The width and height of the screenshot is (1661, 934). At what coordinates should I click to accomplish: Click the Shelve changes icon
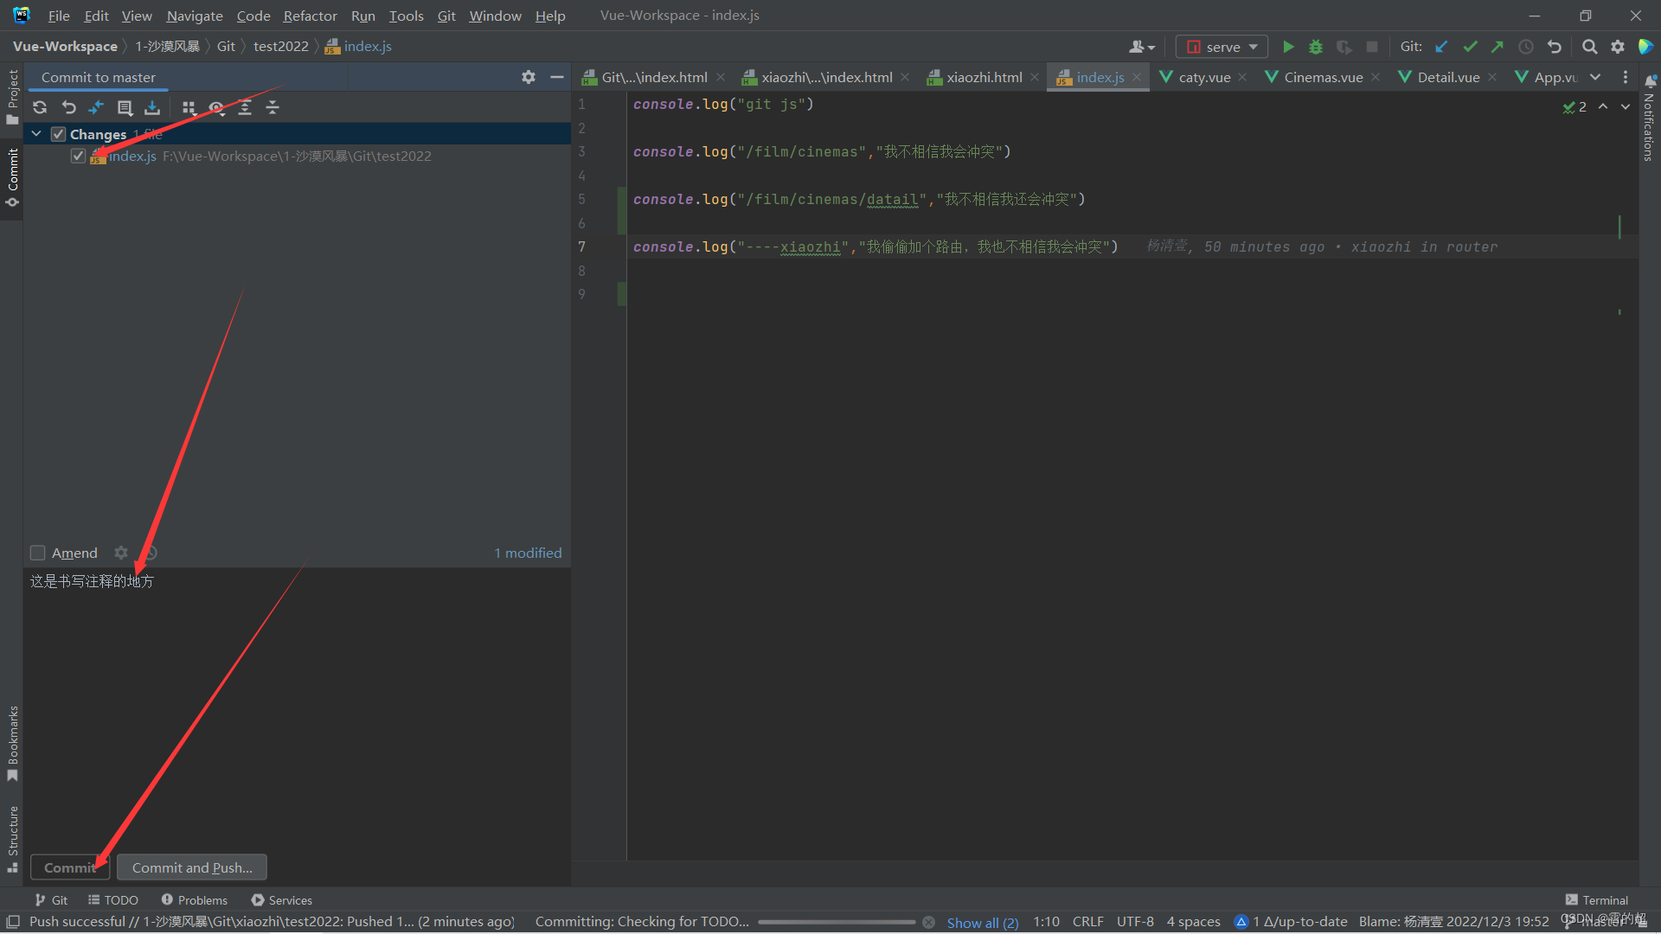click(x=152, y=107)
